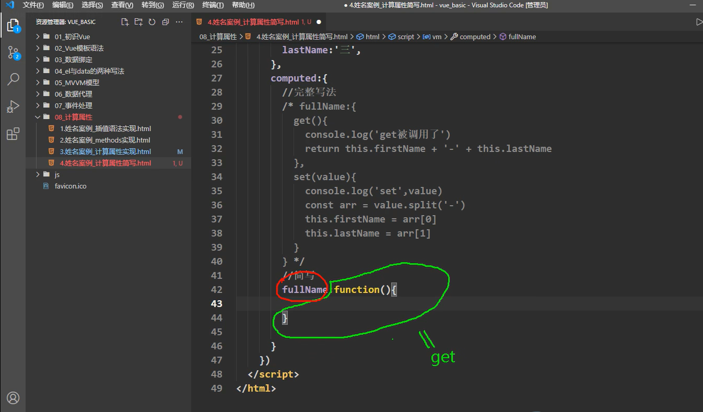Click the function keyword on line 42
The image size is (703, 412).
pyautogui.click(x=357, y=290)
